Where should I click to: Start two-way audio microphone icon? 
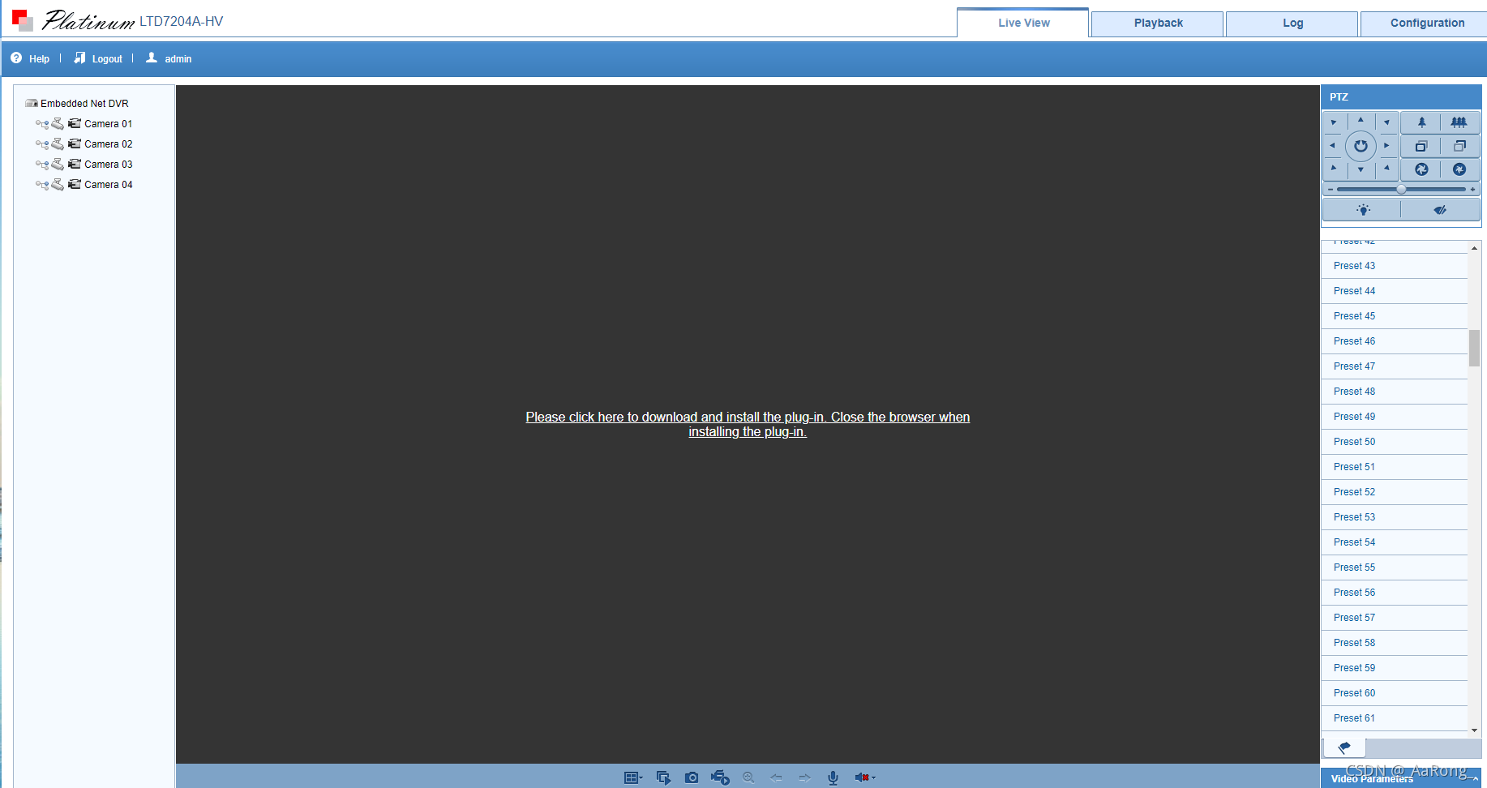point(833,777)
